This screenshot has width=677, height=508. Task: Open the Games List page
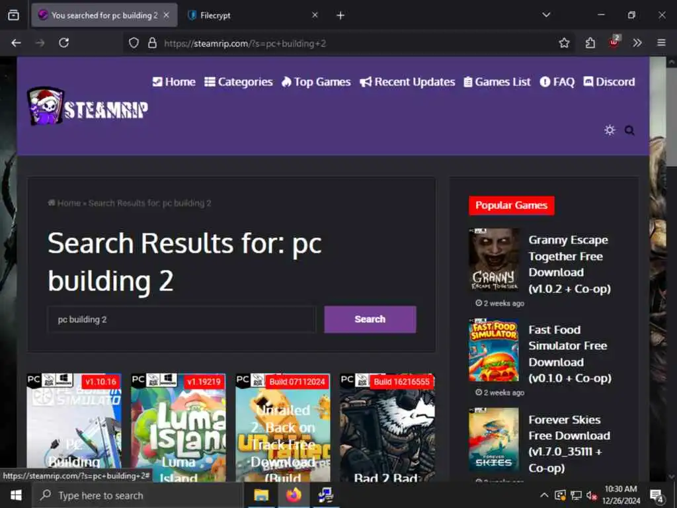pyautogui.click(x=497, y=81)
